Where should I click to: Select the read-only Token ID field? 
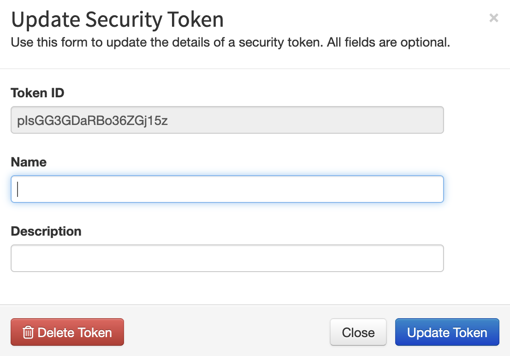pyautogui.click(x=227, y=120)
